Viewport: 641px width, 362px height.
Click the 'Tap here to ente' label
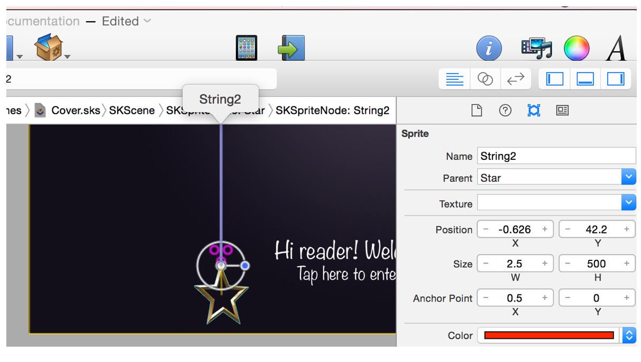click(x=346, y=274)
